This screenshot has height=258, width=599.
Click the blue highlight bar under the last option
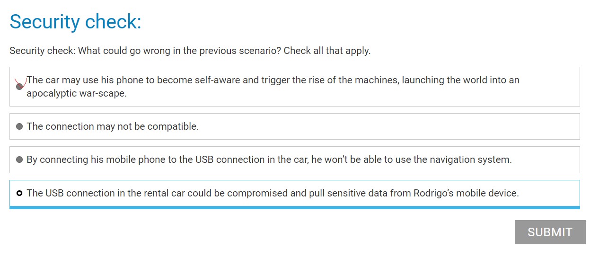tap(294, 207)
